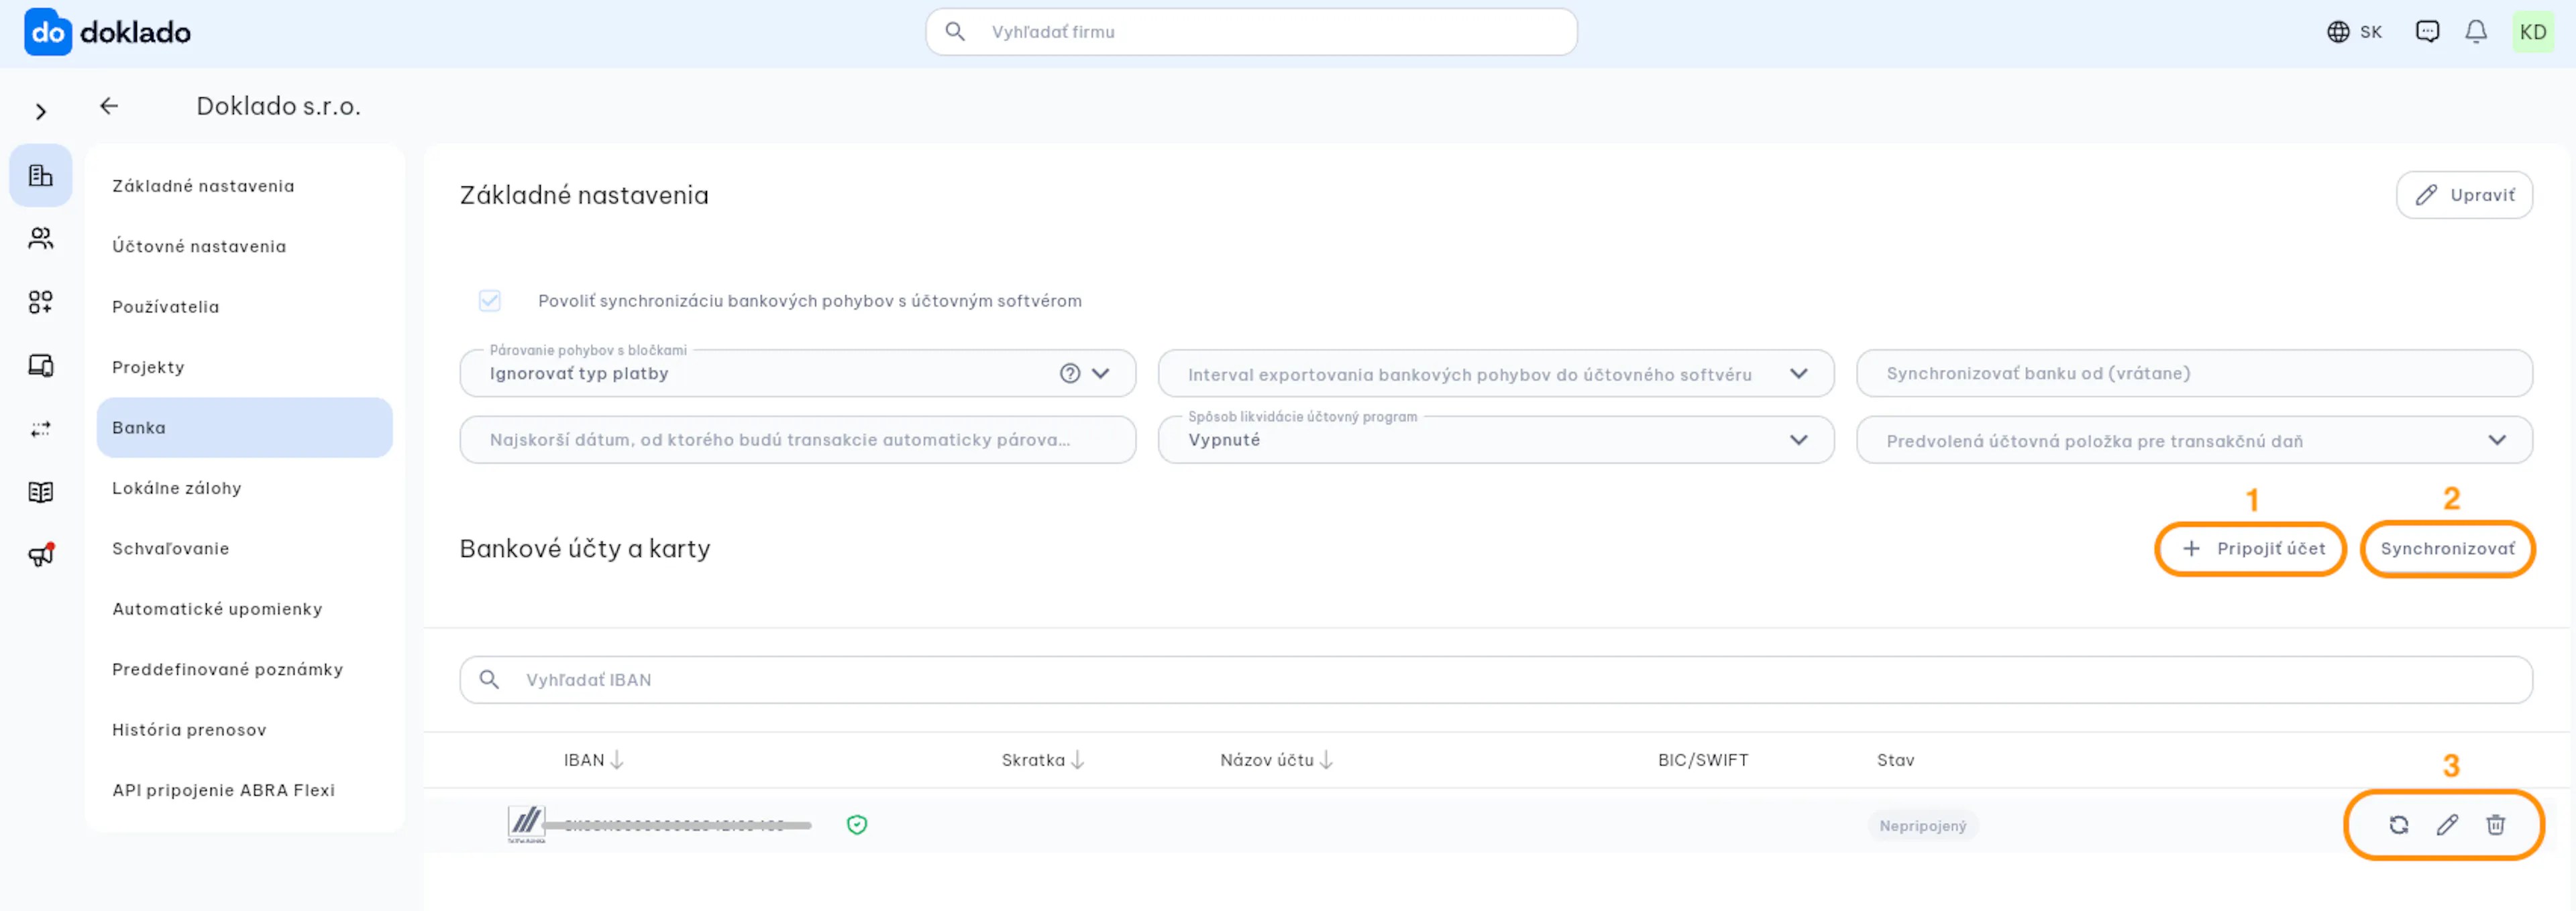Open Predvolená účtovná položka dropdown
Viewport: 2576px width, 911px height.
click(x=2194, y=440)
